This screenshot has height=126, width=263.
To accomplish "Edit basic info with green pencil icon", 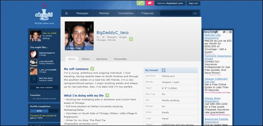I will coord(131,39).
